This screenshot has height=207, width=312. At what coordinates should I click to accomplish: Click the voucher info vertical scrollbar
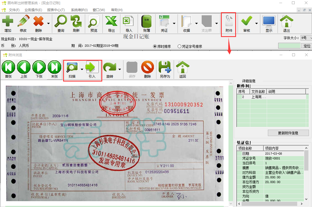[306, 174]
